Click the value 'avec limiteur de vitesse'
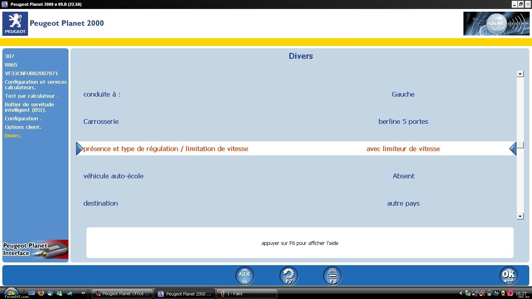The image size is (532, 299). (403, 149)
